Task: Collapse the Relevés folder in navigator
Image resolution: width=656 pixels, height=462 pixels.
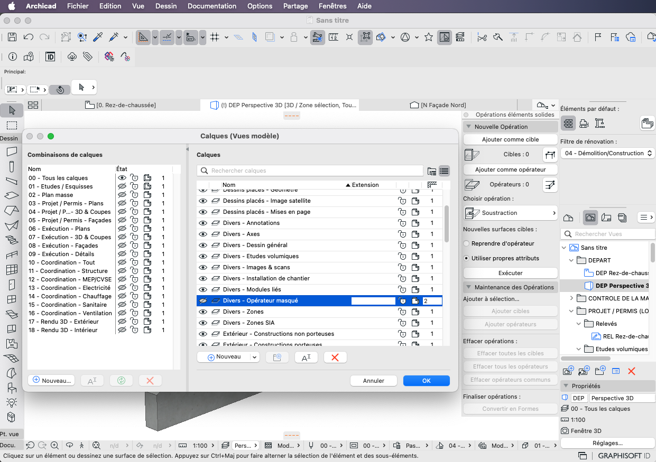Action: [578, 324]
